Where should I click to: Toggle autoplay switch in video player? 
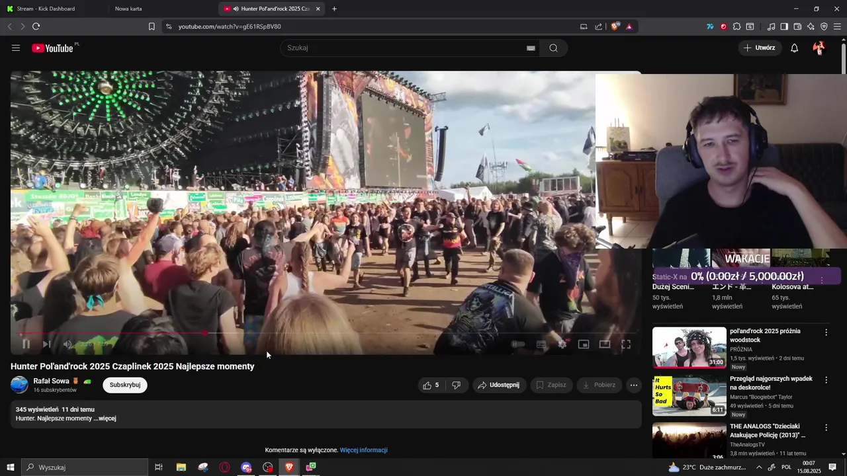[518, 344]
